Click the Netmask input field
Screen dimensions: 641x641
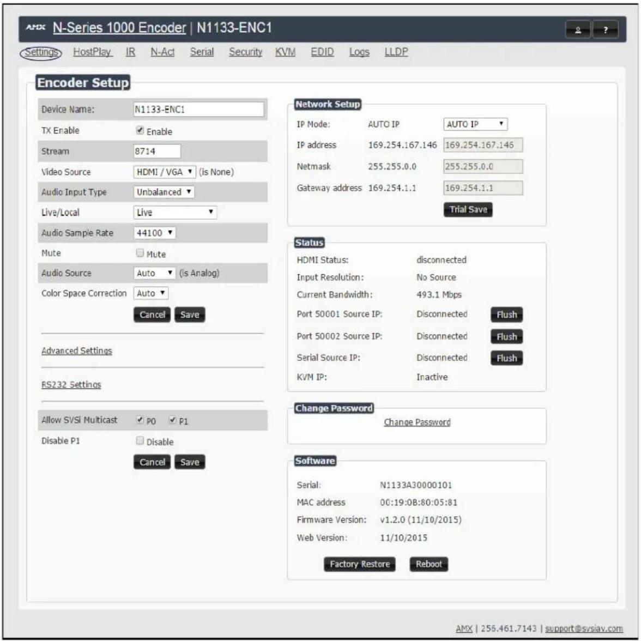[x=483, y=166]
